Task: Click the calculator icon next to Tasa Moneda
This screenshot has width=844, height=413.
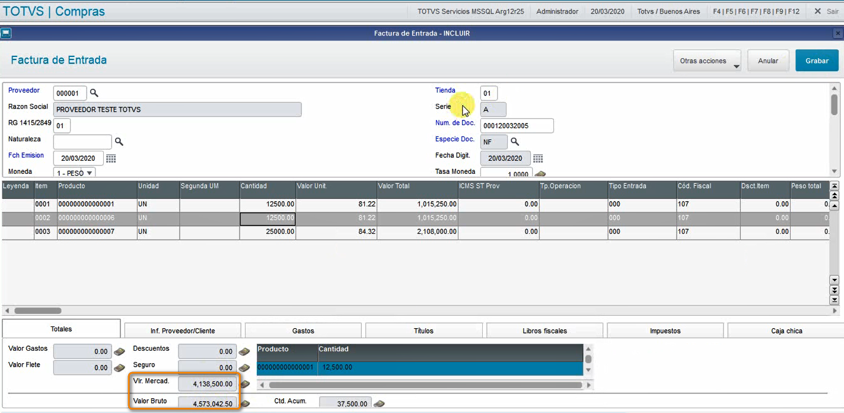Action: (x=540, y=174)
